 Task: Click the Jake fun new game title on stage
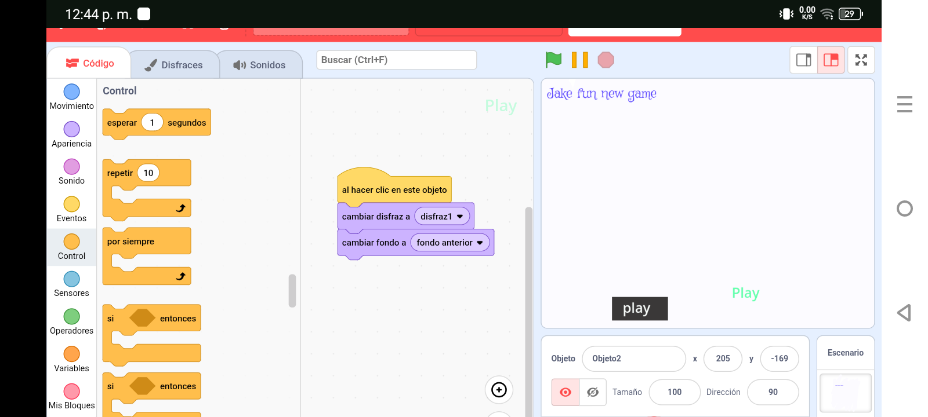pyautogui.click(x=601, y=94)
